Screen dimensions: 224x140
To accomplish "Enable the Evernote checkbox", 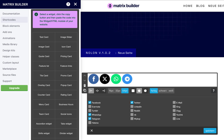I will (x=90, y=106).
